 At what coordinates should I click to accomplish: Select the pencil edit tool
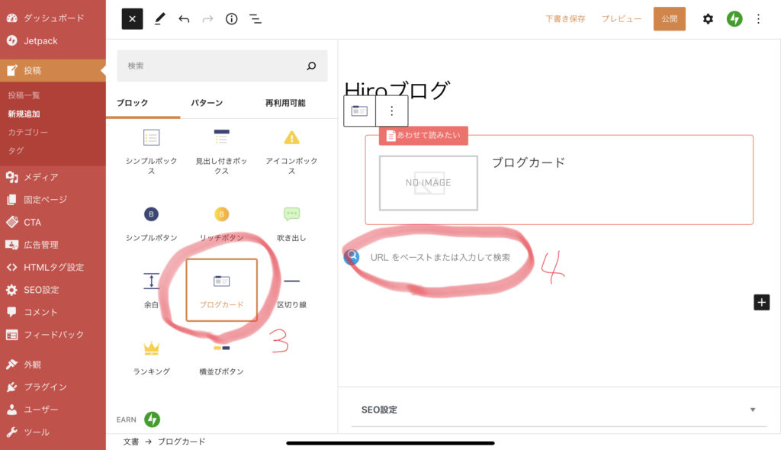click(x=159, y=19)
